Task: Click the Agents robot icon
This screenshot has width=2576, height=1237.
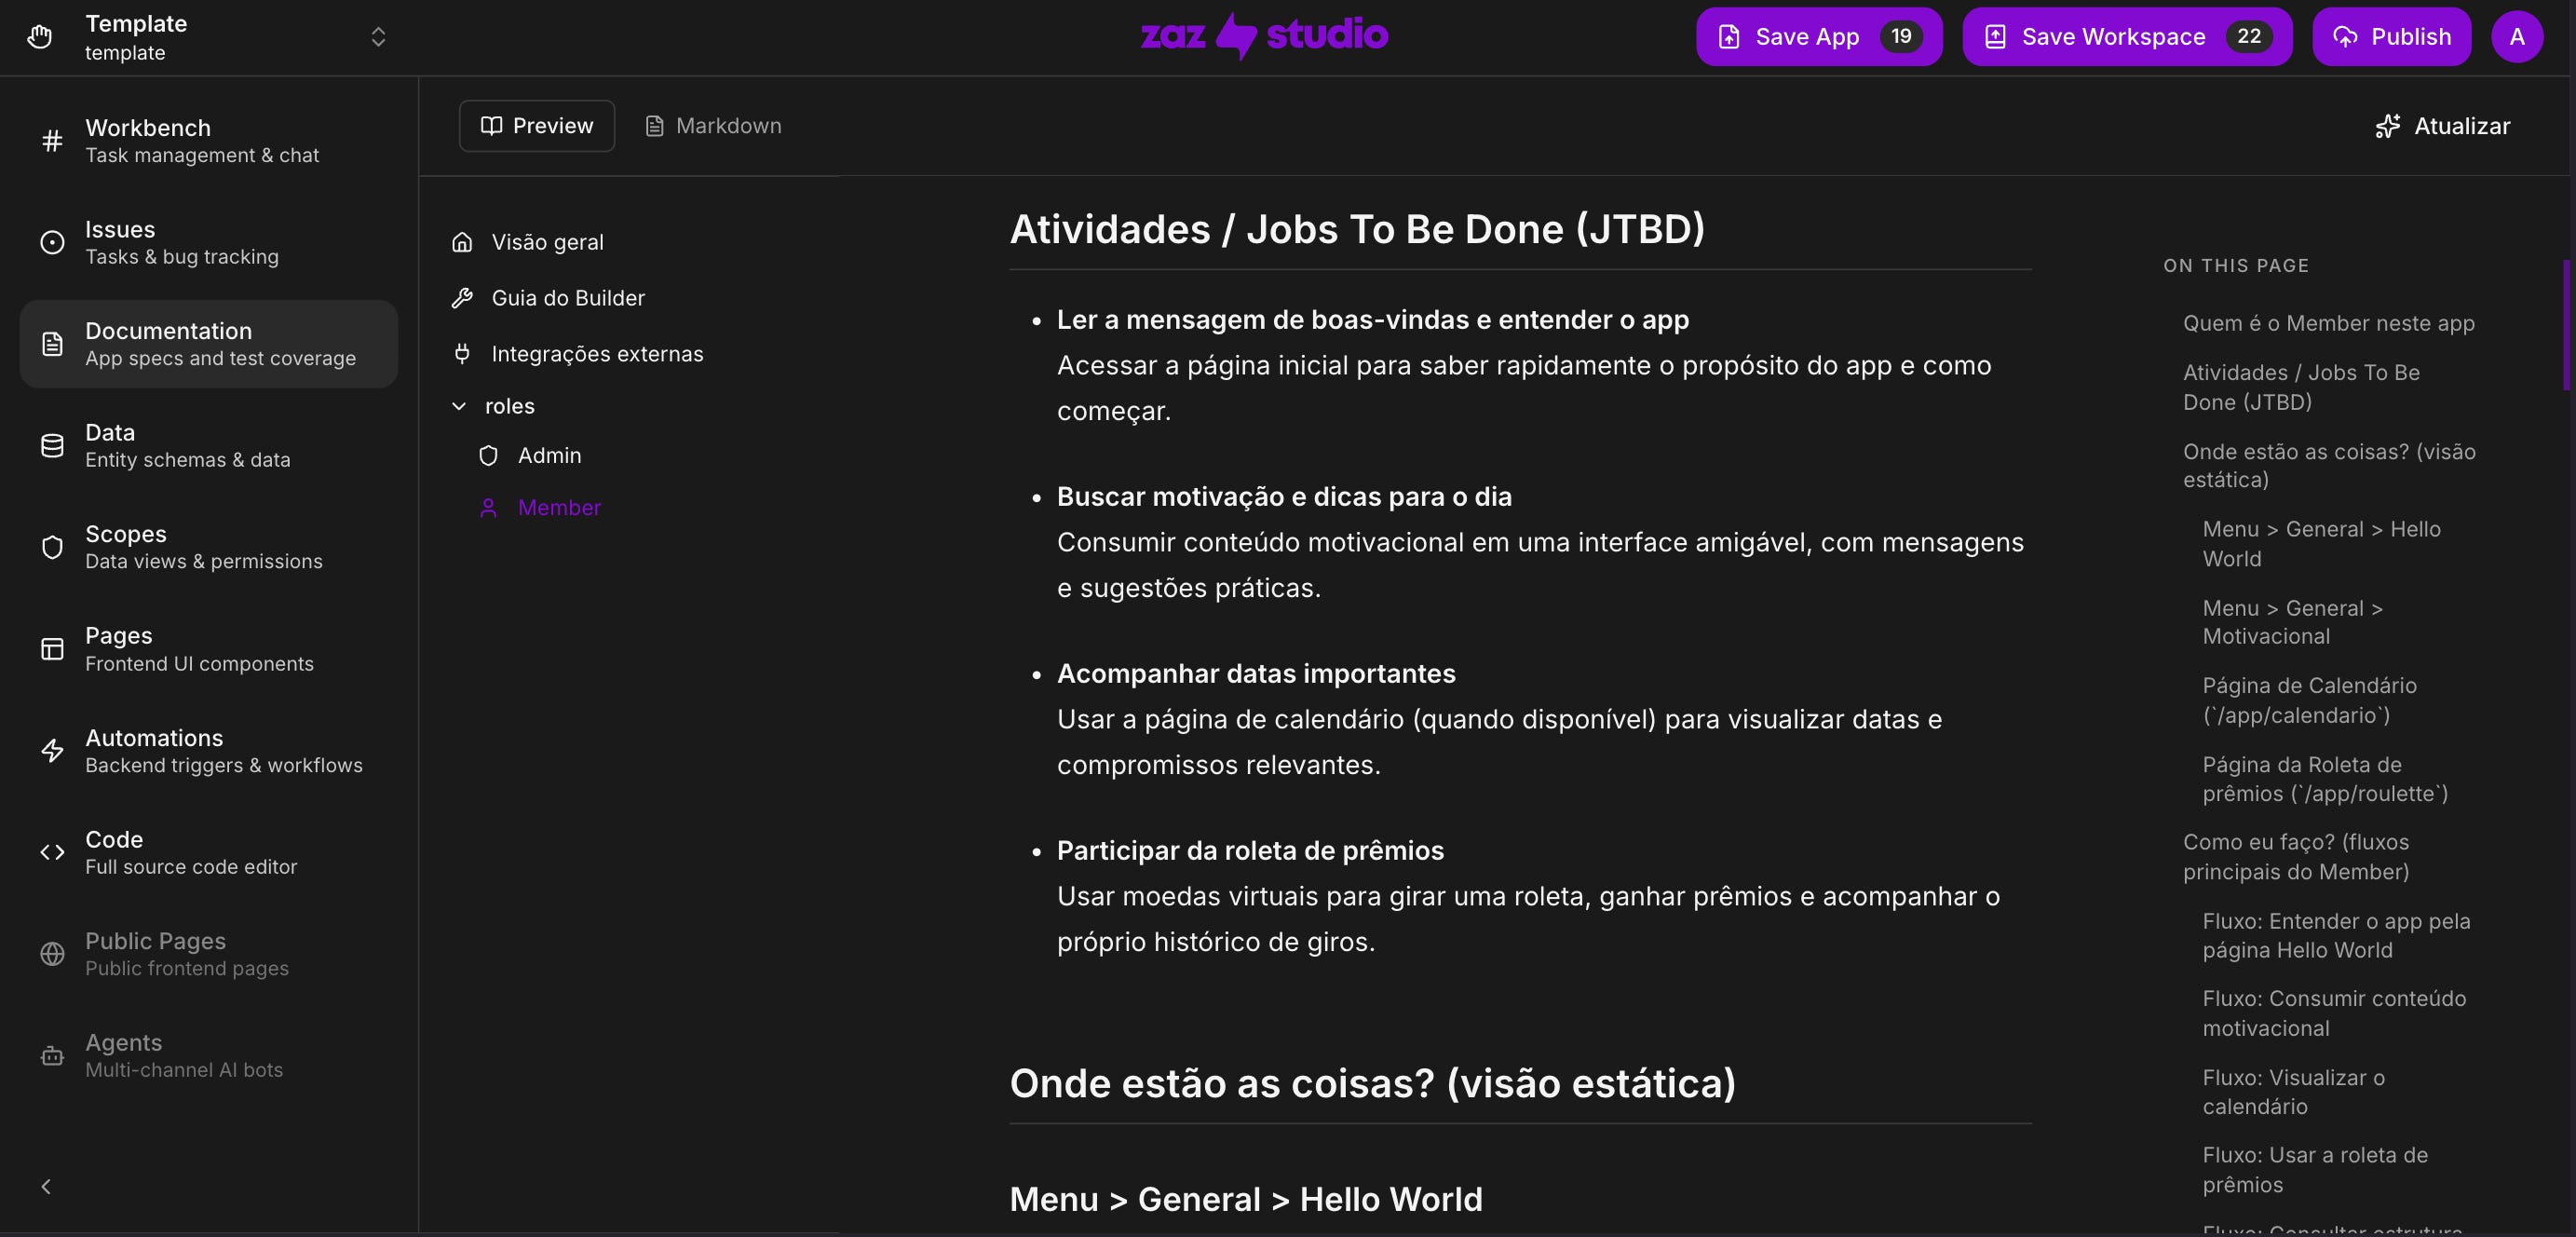Action: (x=52, y=1056)
